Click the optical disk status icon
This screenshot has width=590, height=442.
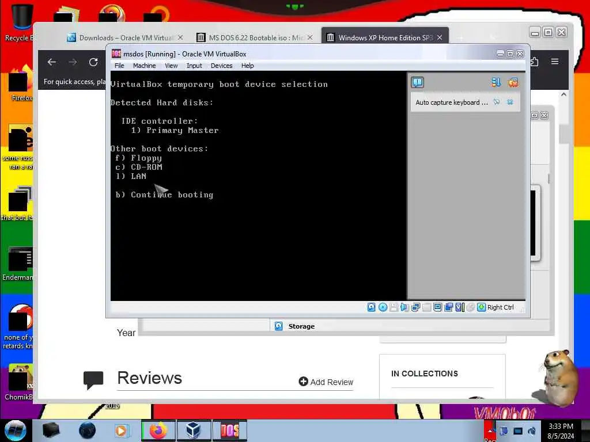pos(383,307)
